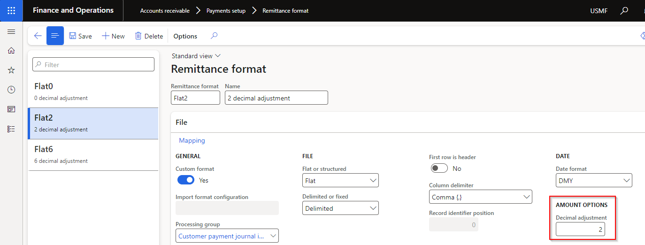Toggle the list view pane button
The width and height of the screenshot is (645, 245).
click(55, 36)
